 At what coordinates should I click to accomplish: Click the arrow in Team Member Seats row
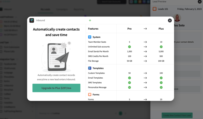click(x=145, y=42)
